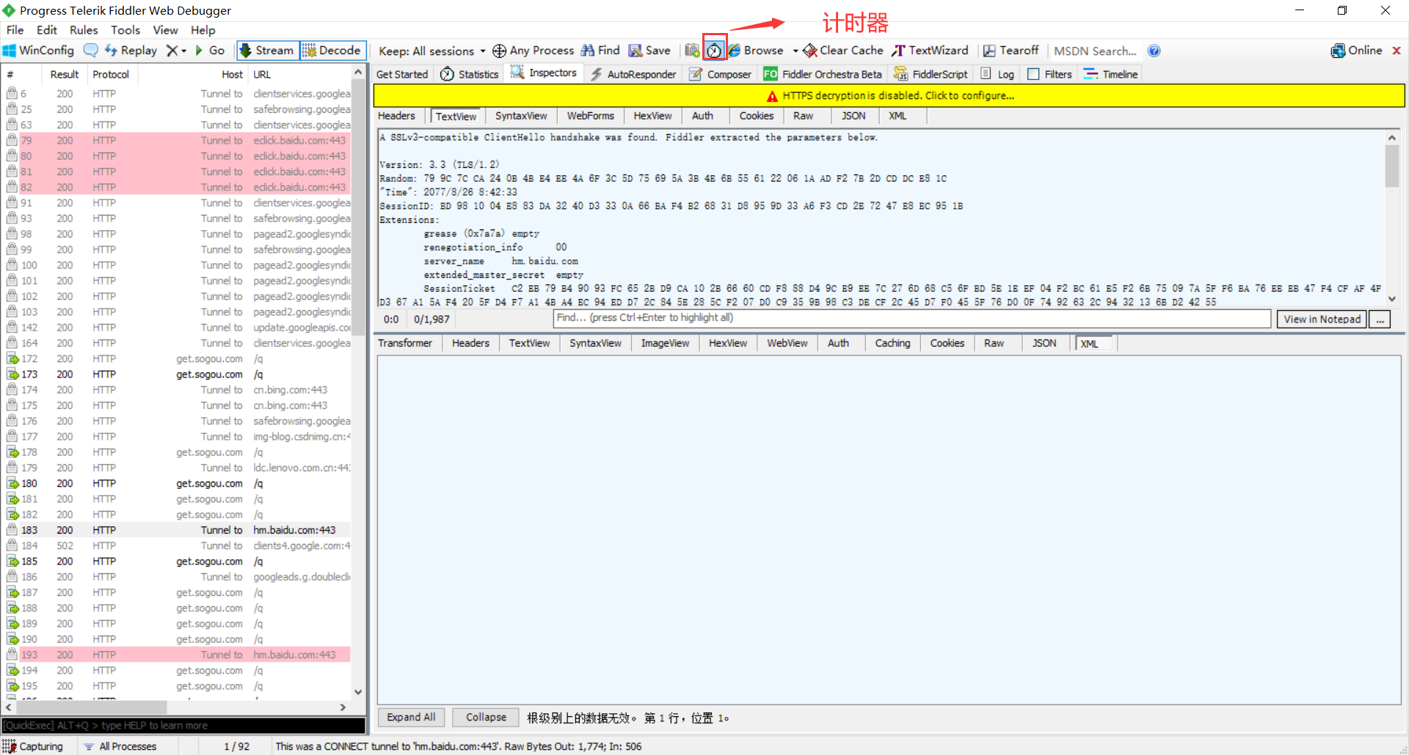Select request HexView tab
This screenshot has width=1409, height=755.
[652, 116]
